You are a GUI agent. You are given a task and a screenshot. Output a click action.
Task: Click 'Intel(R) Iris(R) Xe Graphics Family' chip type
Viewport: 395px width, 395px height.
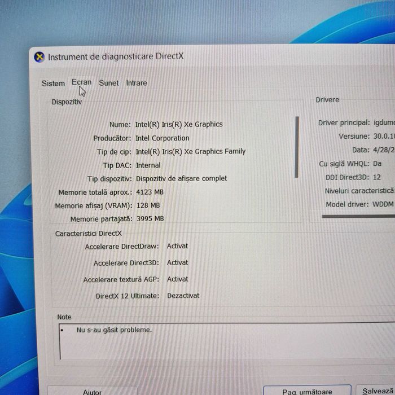coord(191,151)
